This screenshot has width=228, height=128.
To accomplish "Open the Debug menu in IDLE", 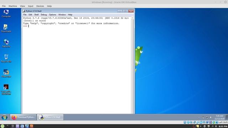I will click(x=43, y=15).
